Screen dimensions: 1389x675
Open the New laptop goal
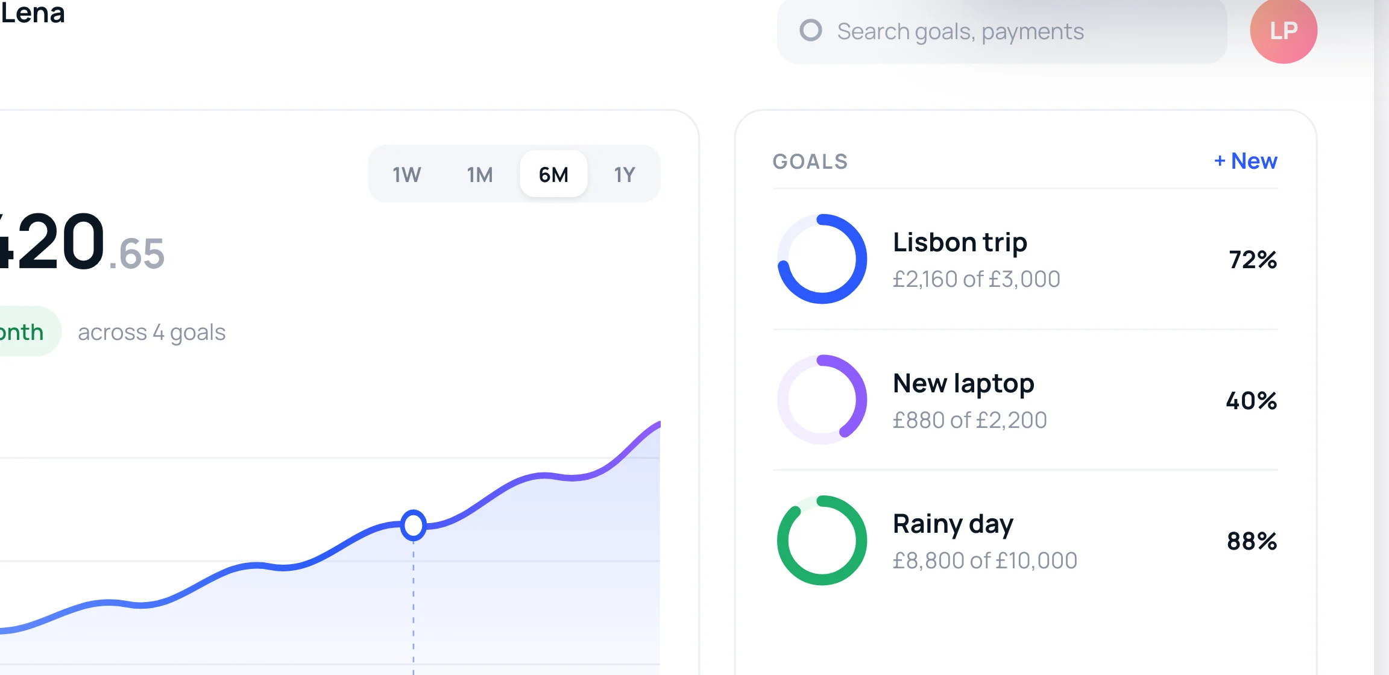(1025, 400)
